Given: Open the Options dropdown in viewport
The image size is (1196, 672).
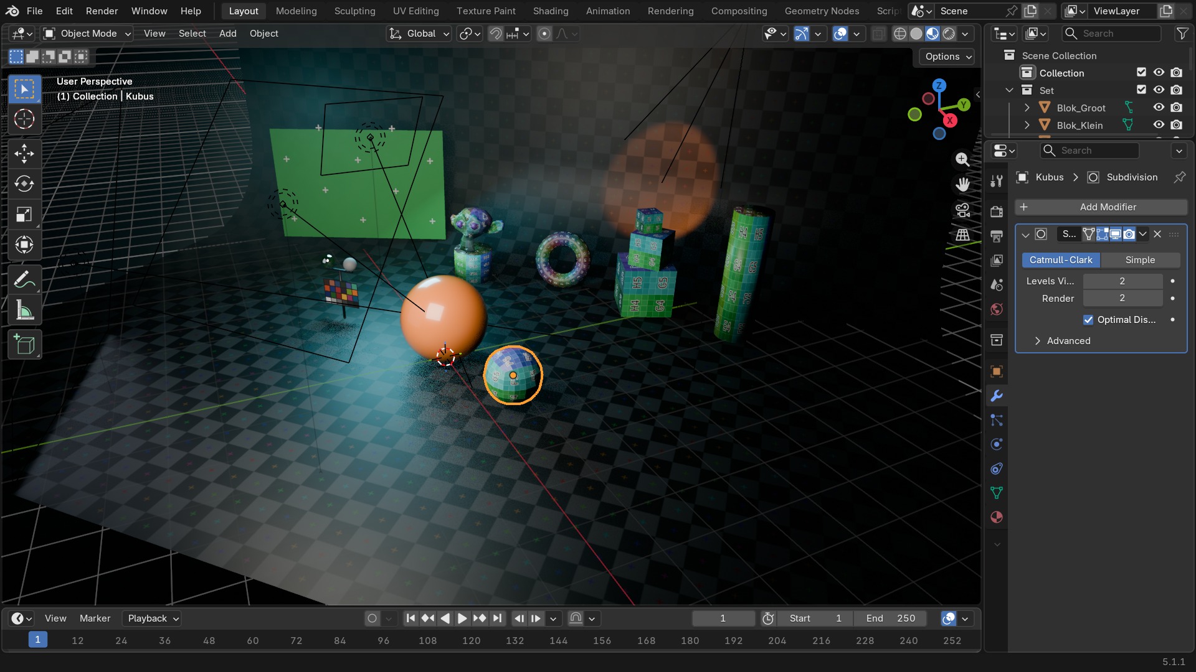Looking at the screenshot, I should [x=947, y=57].
